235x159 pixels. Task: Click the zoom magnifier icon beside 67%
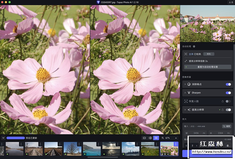tap(163, 138)
